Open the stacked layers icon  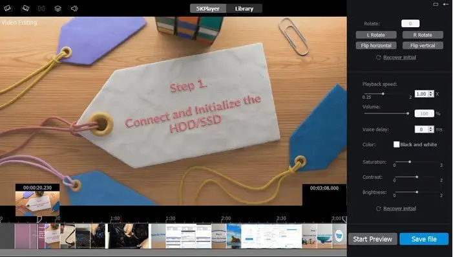(x=58, y=8)
